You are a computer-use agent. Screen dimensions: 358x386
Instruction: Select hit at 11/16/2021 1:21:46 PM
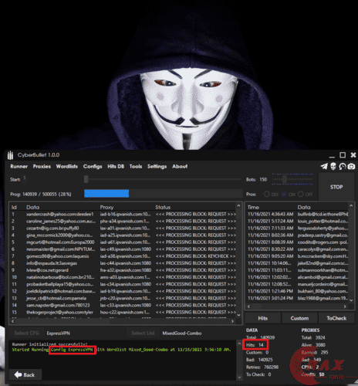[x=298, y=291]
